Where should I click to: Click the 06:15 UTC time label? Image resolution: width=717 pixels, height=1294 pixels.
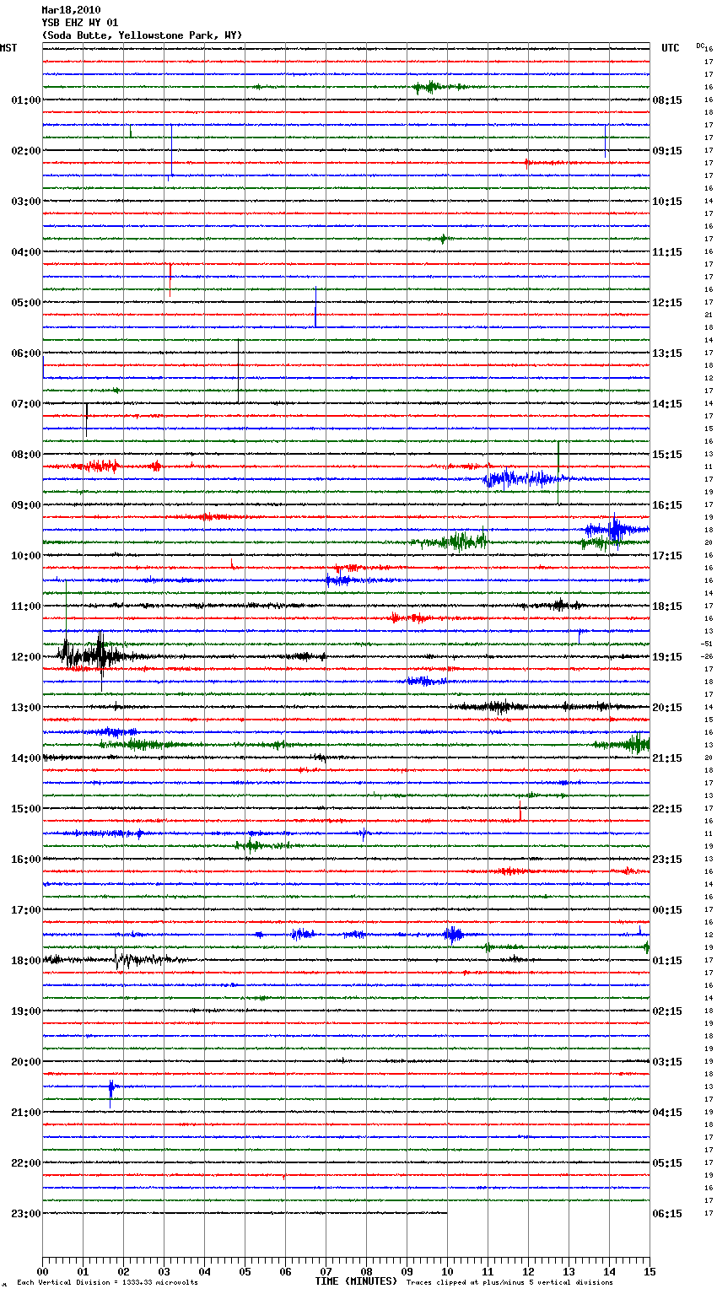666,1214
